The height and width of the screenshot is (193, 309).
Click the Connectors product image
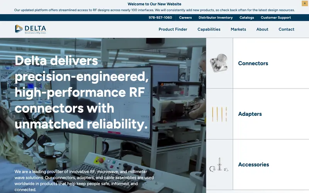[219, 63]
